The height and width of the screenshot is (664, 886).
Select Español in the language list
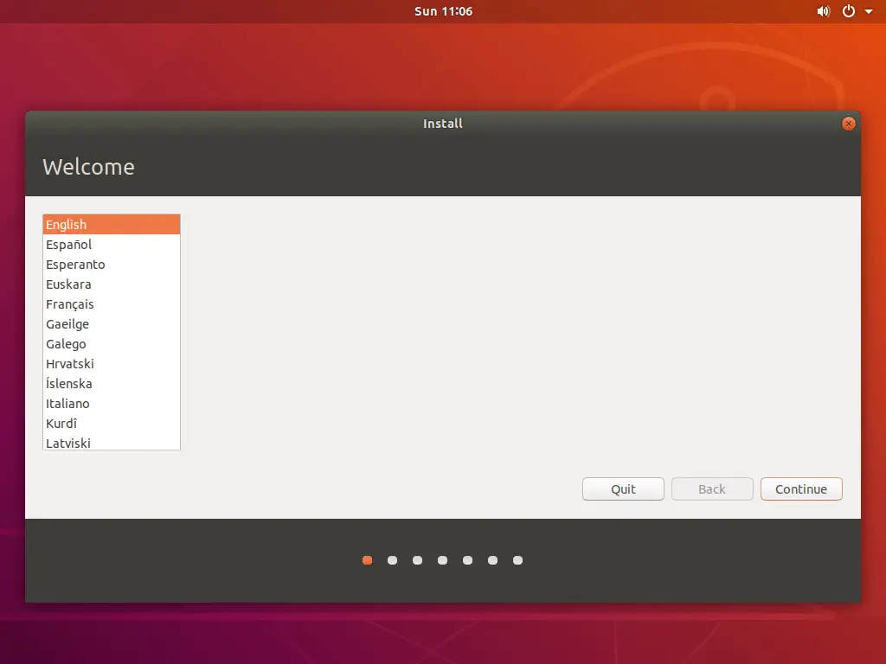tap(112, 245)
